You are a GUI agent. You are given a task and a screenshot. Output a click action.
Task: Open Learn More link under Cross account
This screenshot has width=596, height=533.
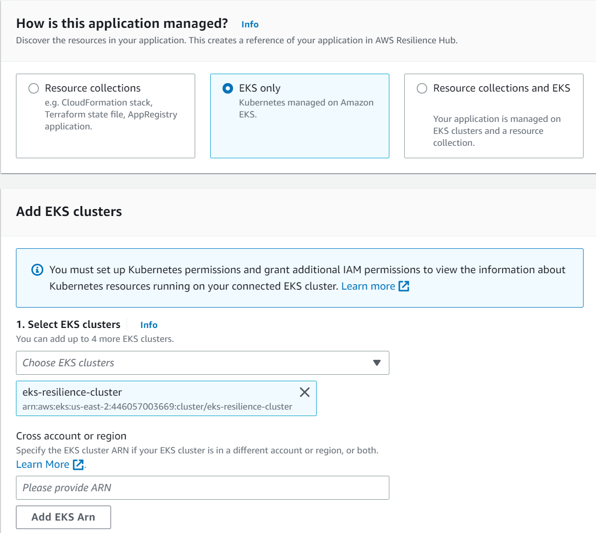(43, 464)
